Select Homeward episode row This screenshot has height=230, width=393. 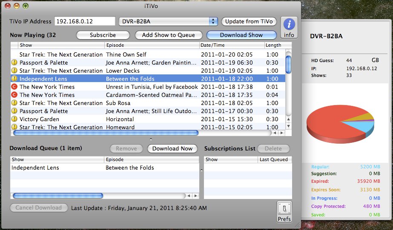[x=148, y=127]
